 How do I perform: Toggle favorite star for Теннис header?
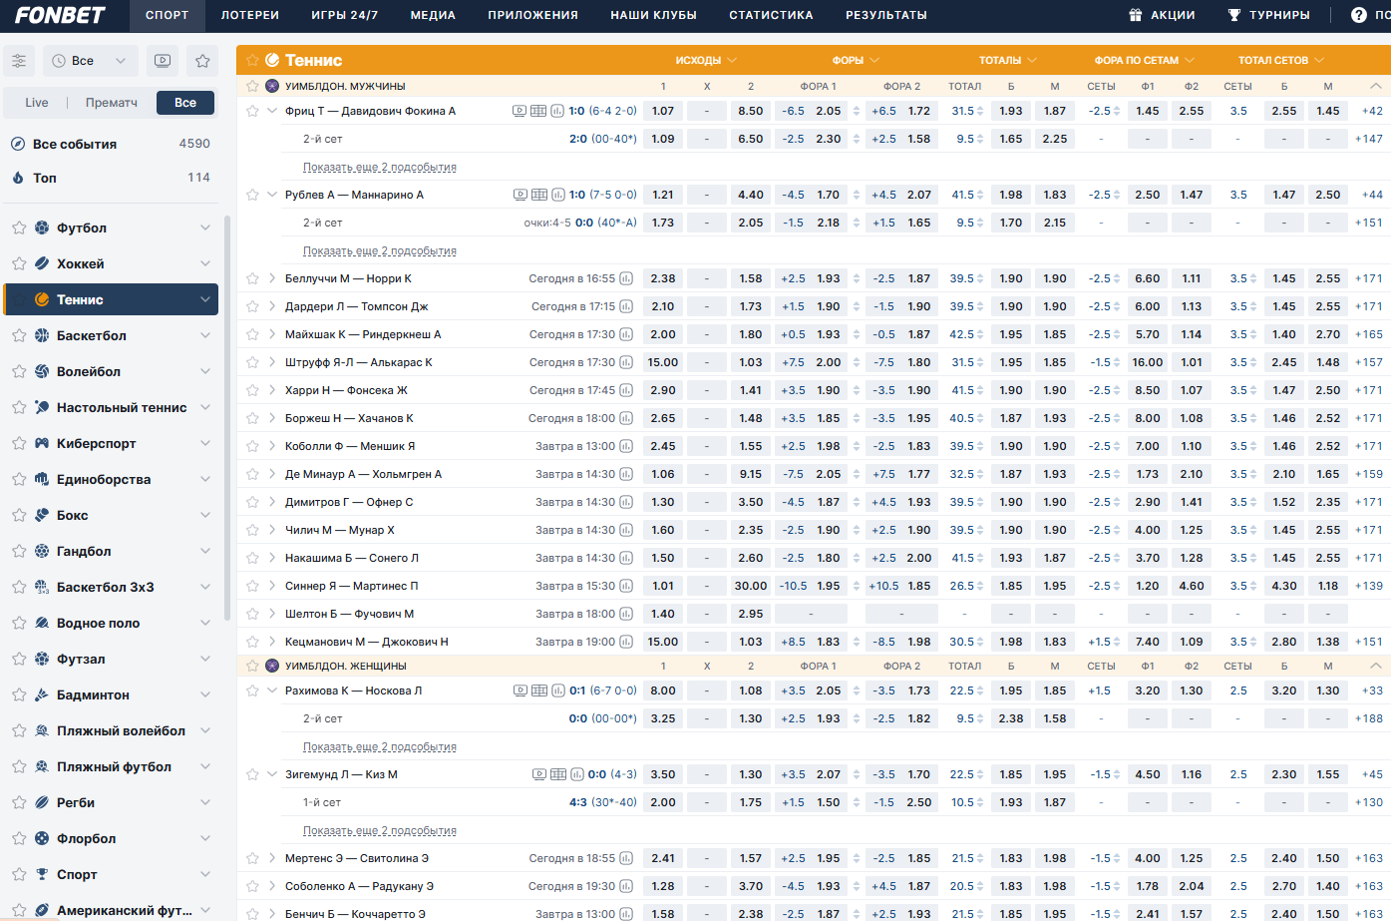tap(252, 60)
